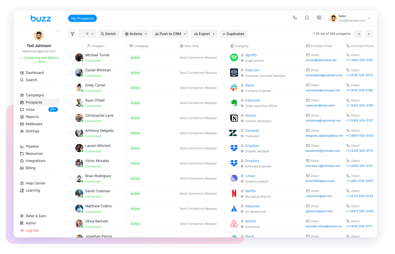
Task: Click the Enrich button
Action: [108, 34]
